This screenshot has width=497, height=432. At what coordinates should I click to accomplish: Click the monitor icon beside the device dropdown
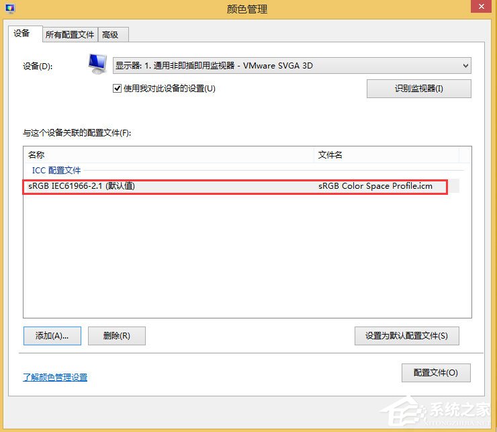click(97, 64)
